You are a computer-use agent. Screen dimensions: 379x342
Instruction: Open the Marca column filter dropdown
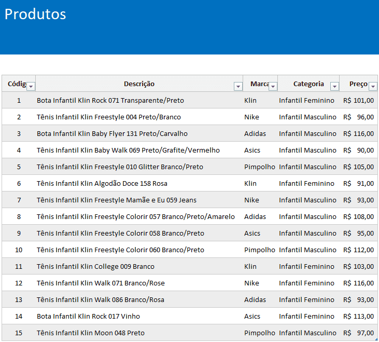coord(273,86)
